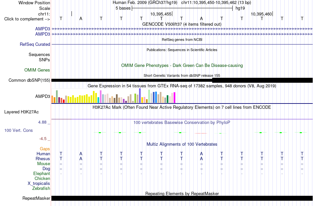Click 'RefSeq genes from NCBI' track title

click(x=182, y=40)
